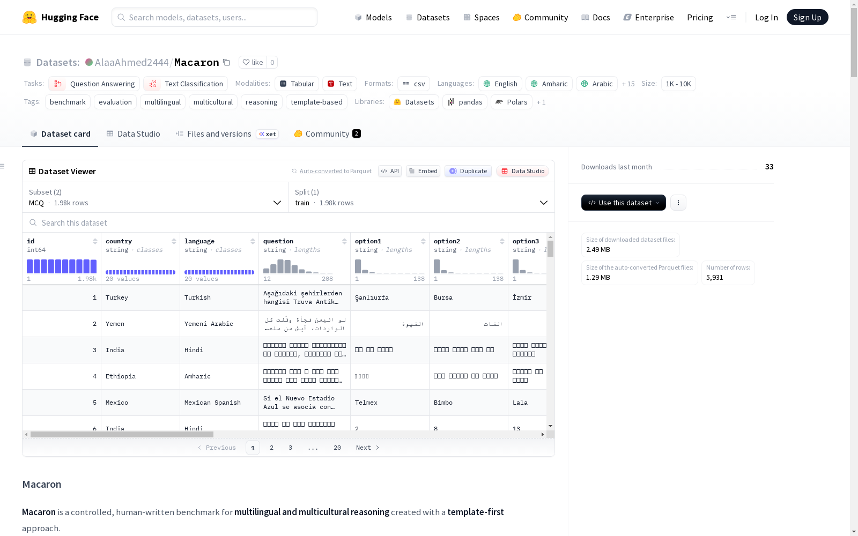The width and height of the screenshot is (858, 536).
Task: Sort by the option1 column
Action: [x=423, y=241]
